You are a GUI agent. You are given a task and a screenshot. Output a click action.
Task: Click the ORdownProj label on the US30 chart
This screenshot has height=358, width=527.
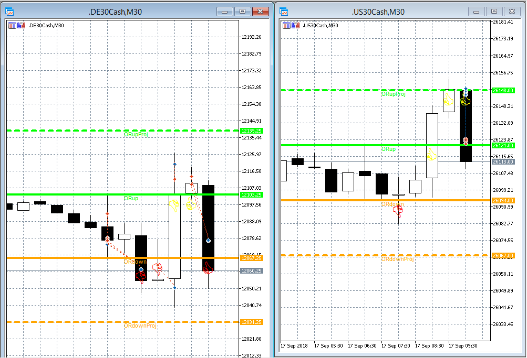click(397, 259)
